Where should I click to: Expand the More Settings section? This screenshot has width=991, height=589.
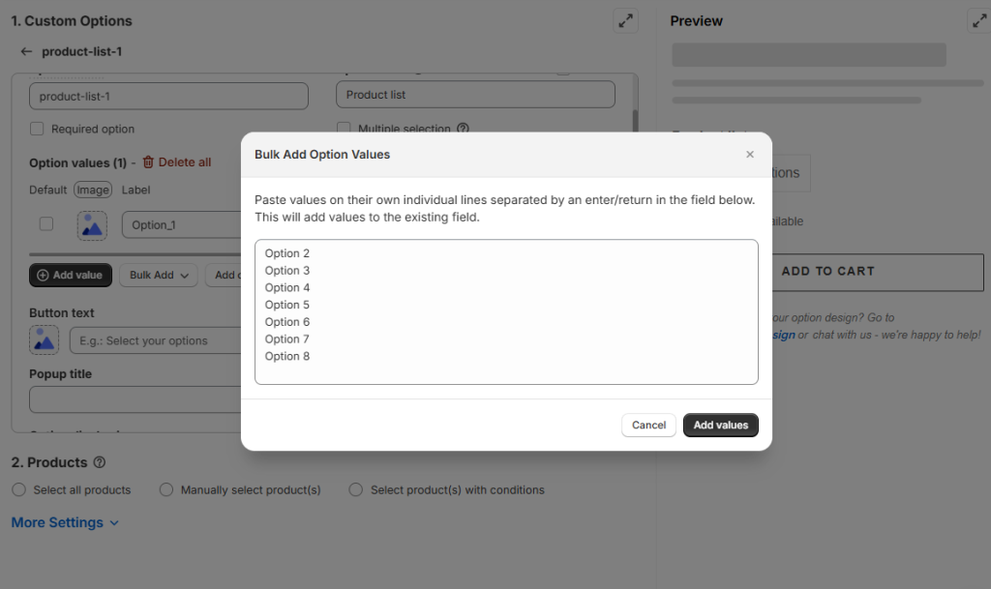coord(65,523)
